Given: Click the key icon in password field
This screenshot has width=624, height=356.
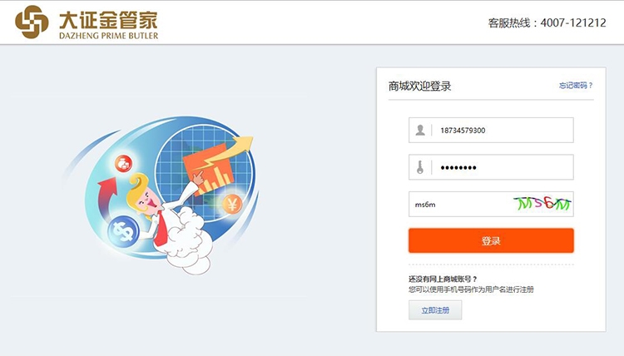Looking at the screenshot, I should 420,167.
